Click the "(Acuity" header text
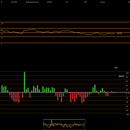Image resolution: width=130 pixels, height=130 pixels. click(102, 2)
